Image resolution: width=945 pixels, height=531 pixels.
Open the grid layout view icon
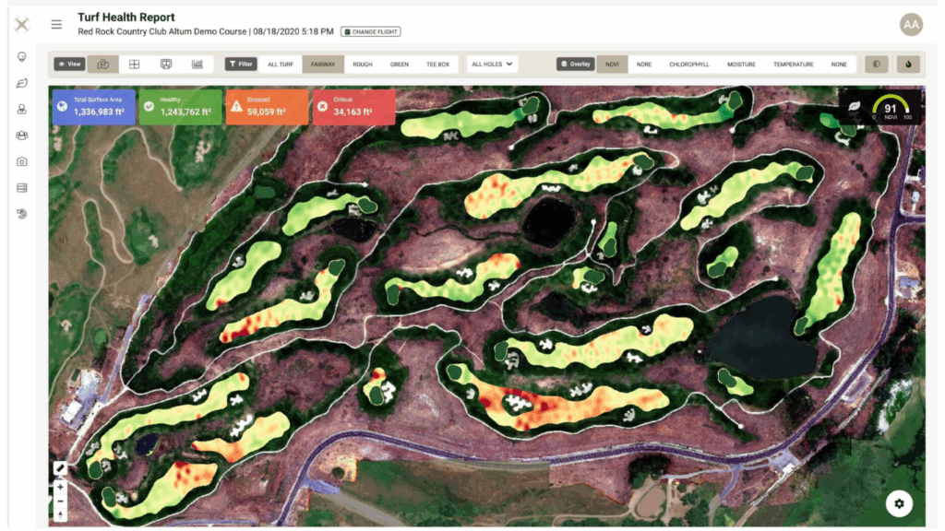tap(135, 64)
